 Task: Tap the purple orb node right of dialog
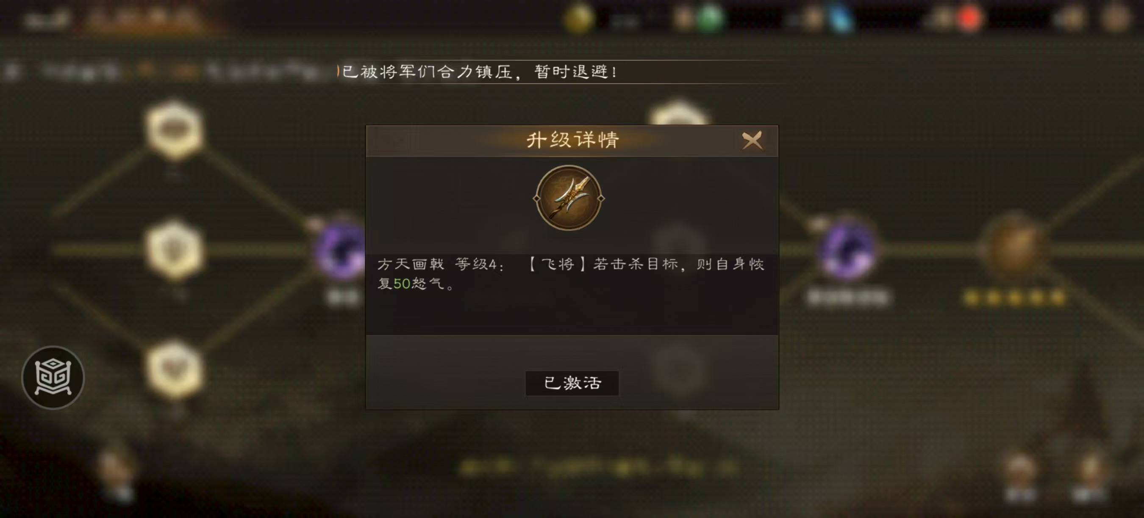[x=847, y=250]
